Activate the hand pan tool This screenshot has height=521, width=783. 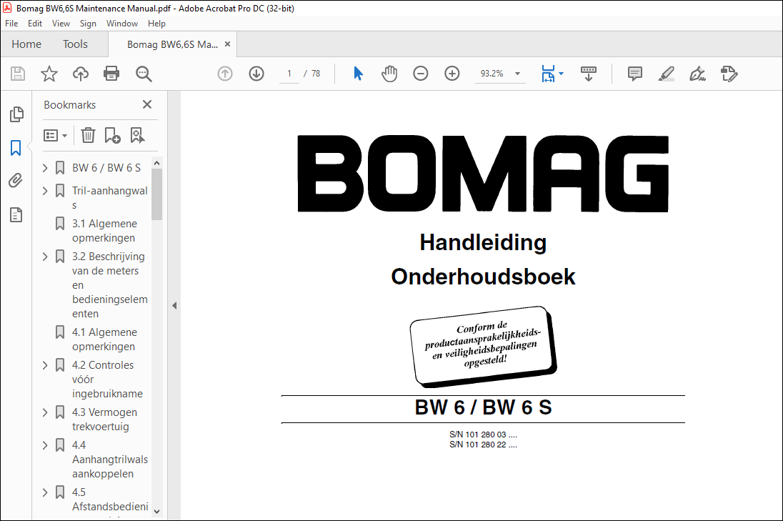(x=389, y=74)
